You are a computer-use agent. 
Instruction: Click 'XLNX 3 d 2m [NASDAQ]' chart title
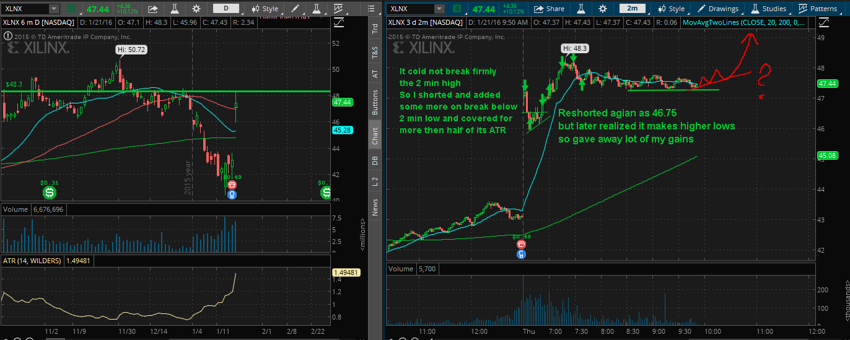tap(426, 22)
